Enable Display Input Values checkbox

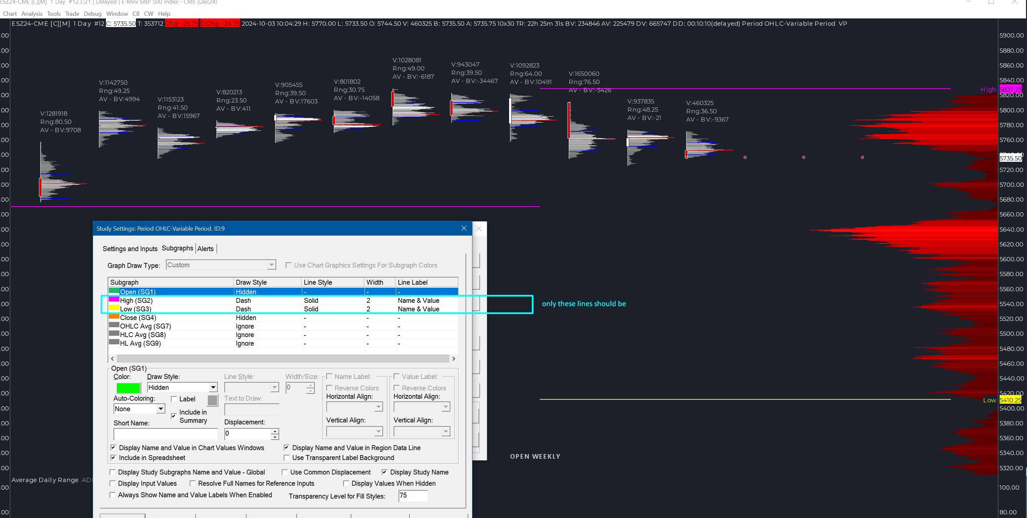(x=113, y=483)
